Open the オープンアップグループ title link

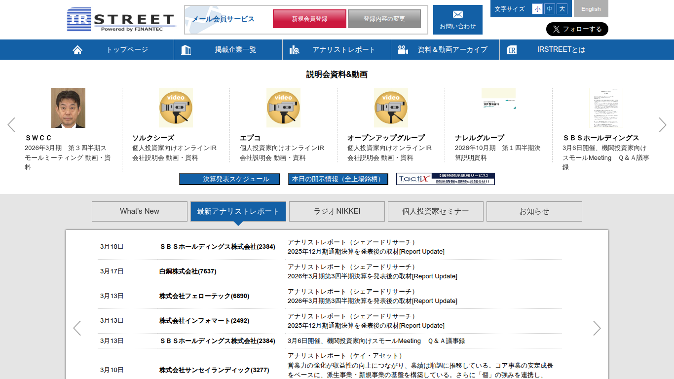[386, 138]
